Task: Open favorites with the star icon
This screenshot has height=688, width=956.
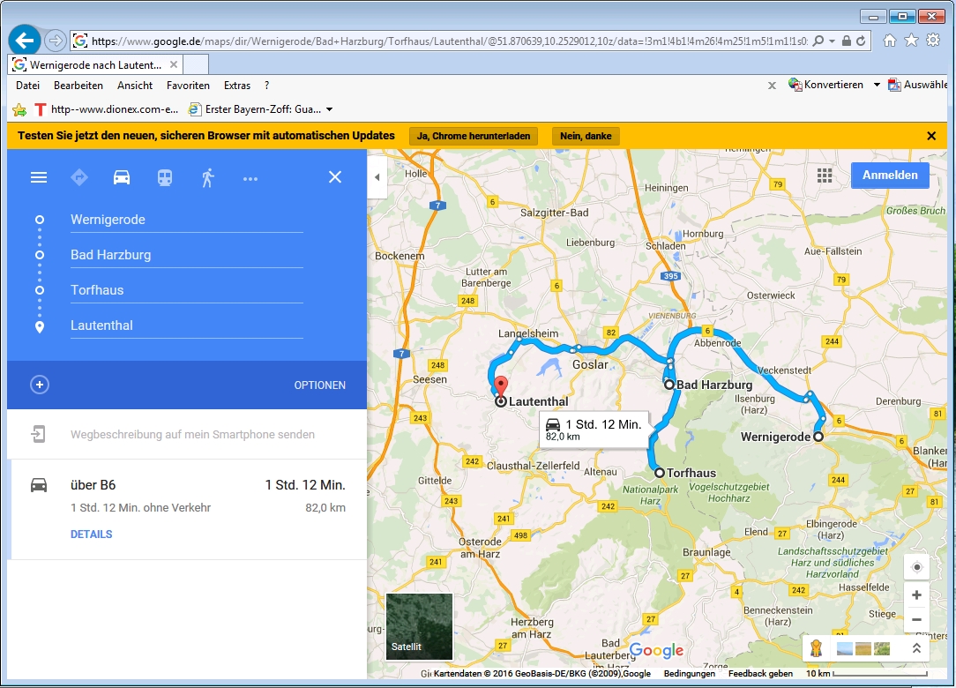Action: point(911,41)
